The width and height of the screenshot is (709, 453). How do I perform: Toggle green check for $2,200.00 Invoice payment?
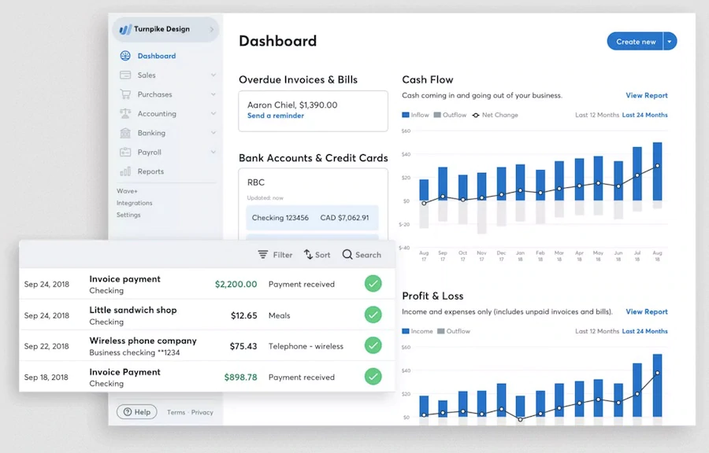click(x=373, y=284)
